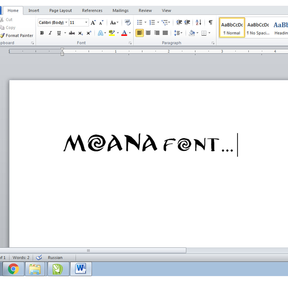
Task: Decrease the paragraph indent
Action: point(179,22)
